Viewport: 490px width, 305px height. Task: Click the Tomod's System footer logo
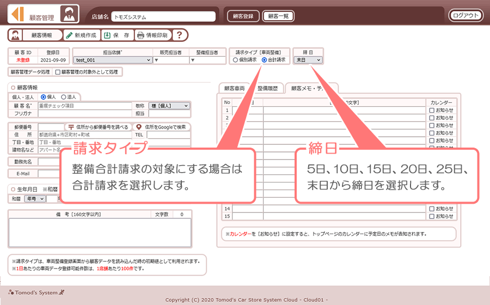click(36, 292)
